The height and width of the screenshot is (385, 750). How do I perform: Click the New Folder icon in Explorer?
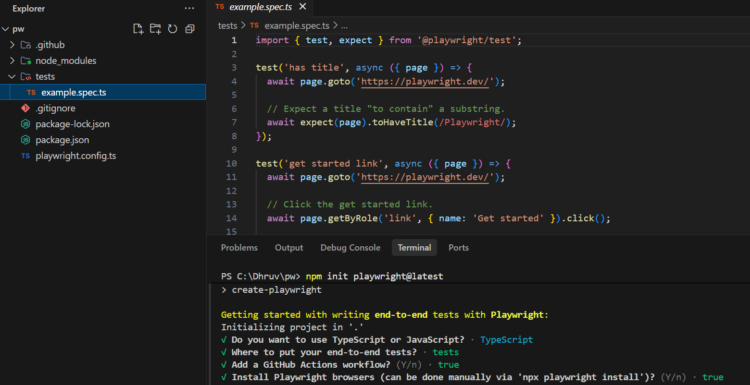pyautogui.click(x=155, y=29)
